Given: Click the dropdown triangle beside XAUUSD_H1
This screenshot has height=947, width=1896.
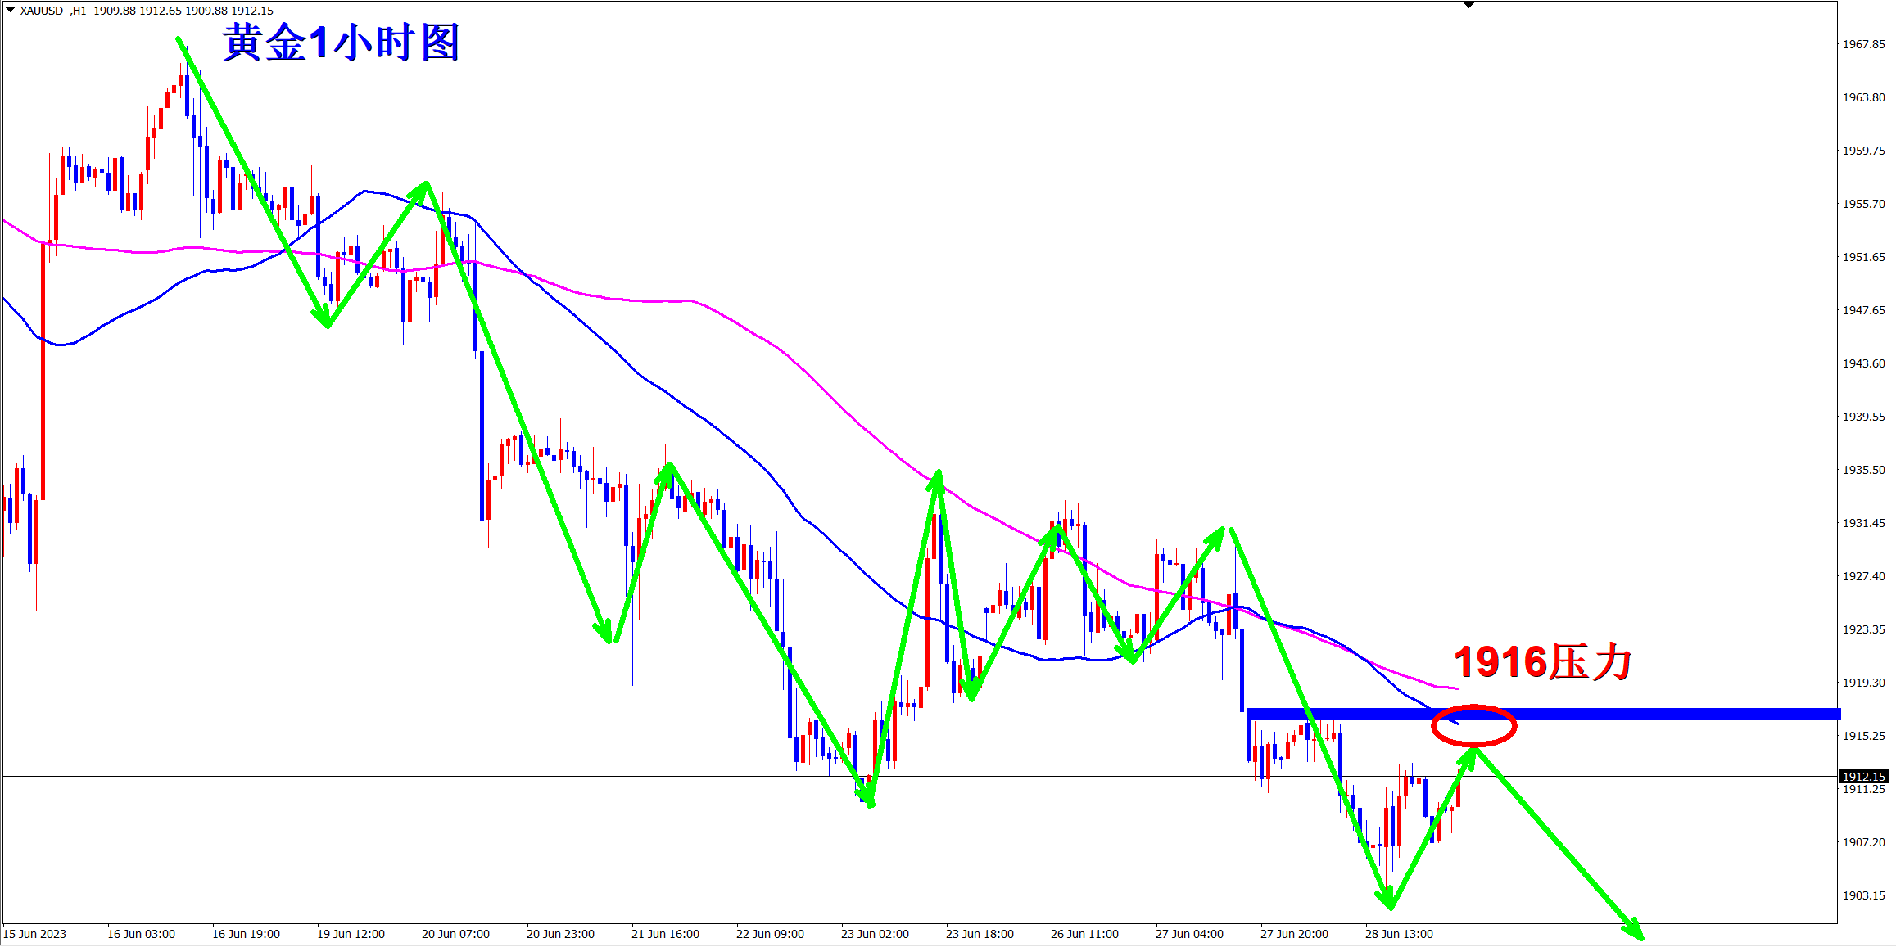Looking at the screenshot, I should pyautogui.click(x=10, y=10).
